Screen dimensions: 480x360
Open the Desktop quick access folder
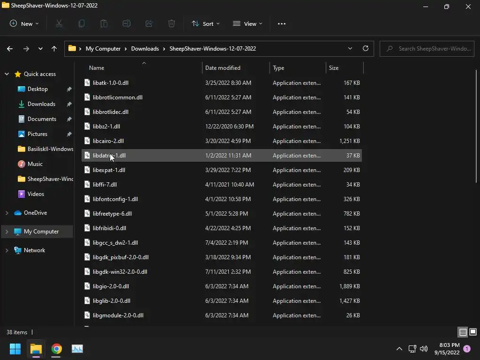pyautogui.click(x=37, y=89)
